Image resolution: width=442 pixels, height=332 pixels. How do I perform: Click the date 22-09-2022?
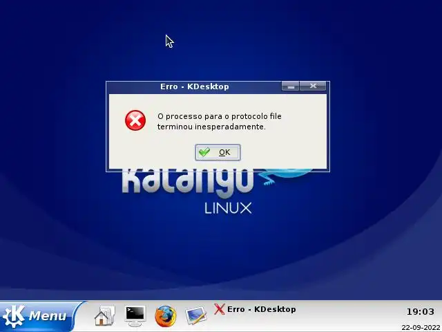pos(421,328)
